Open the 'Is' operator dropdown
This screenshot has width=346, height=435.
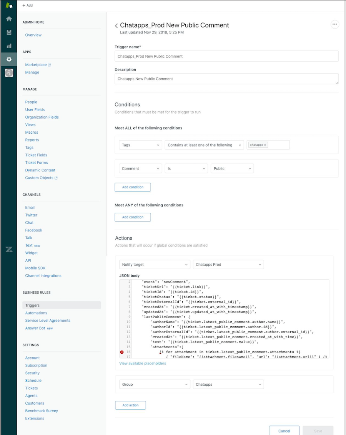click(186, 169)
